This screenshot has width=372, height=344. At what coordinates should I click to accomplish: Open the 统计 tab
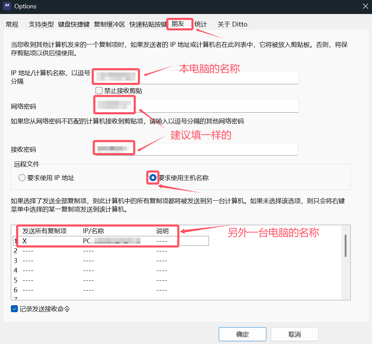[201, 24]
